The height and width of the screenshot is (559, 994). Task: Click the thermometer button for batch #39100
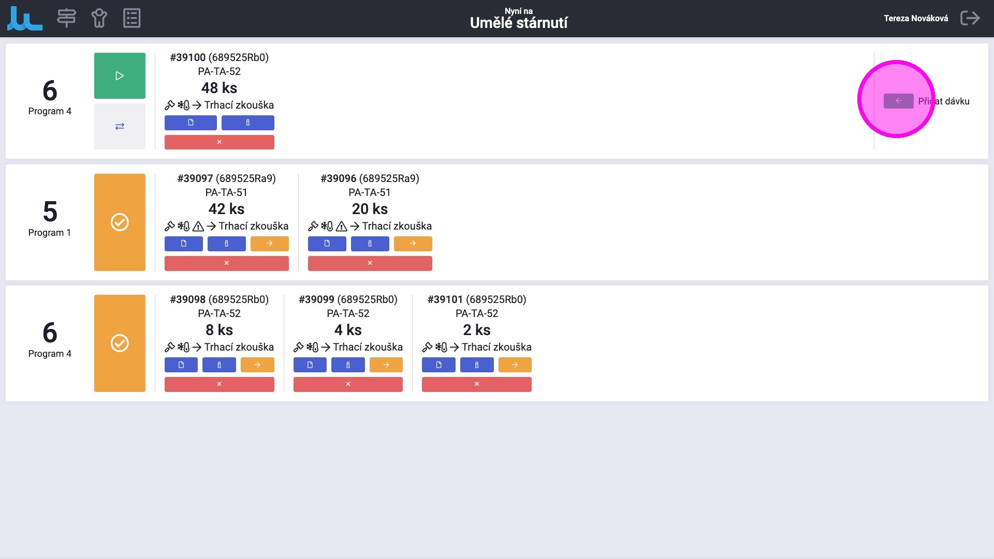pyautogui.click(x=247, y=123)
